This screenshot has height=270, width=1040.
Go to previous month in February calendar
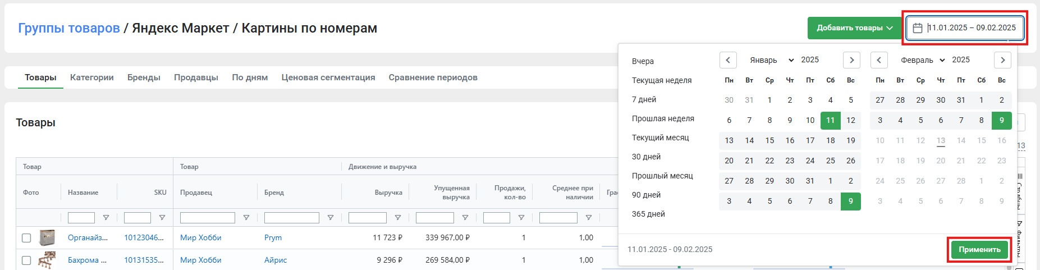pyautogui.click(x=879, y=60)
